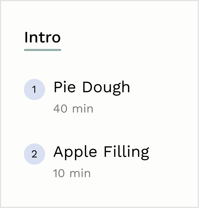199x208 pixels.
Task: Click the number 40 under Pie Dough
Action: click(x=60, y=109)
